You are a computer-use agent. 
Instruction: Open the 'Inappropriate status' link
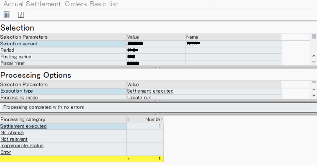(22, 145)
